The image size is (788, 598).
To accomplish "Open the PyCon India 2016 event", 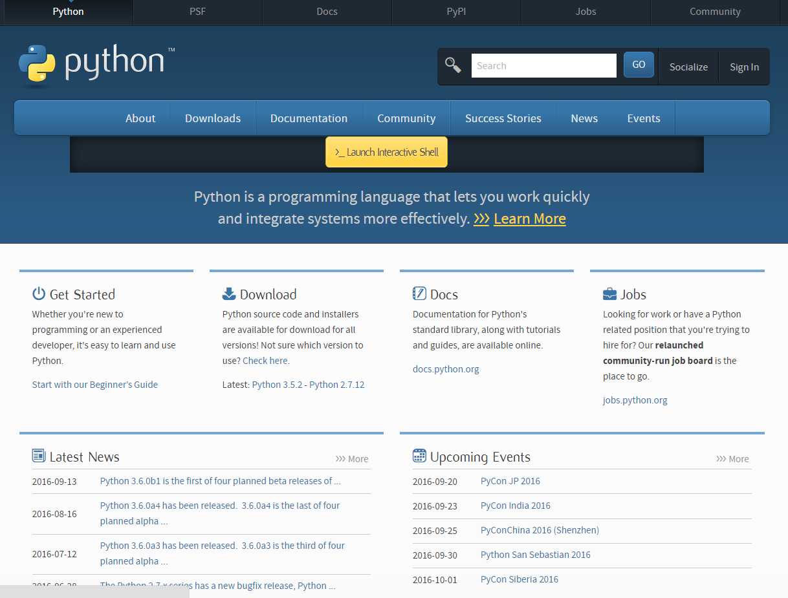I will click(516, 506).
